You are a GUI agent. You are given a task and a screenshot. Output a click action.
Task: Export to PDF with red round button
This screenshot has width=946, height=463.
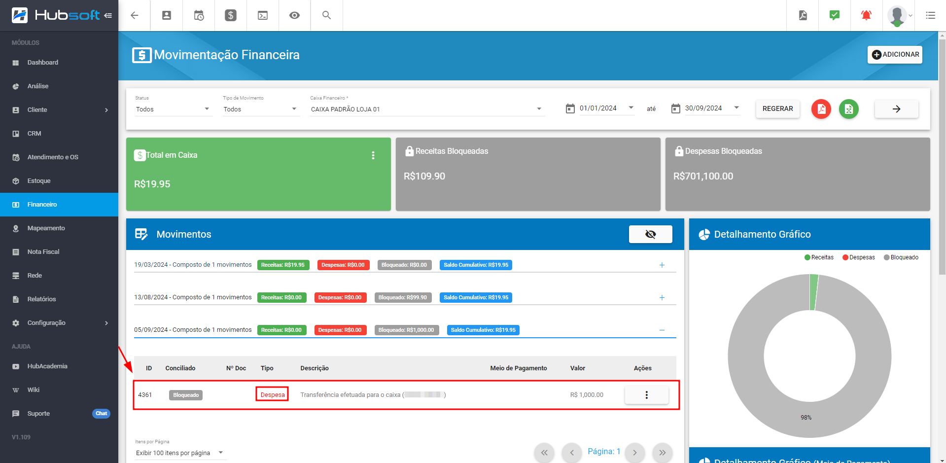coord(821,109)
